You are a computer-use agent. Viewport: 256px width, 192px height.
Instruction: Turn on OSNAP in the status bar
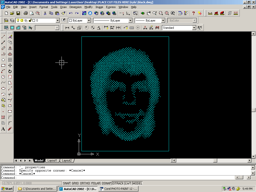(106, 183)
